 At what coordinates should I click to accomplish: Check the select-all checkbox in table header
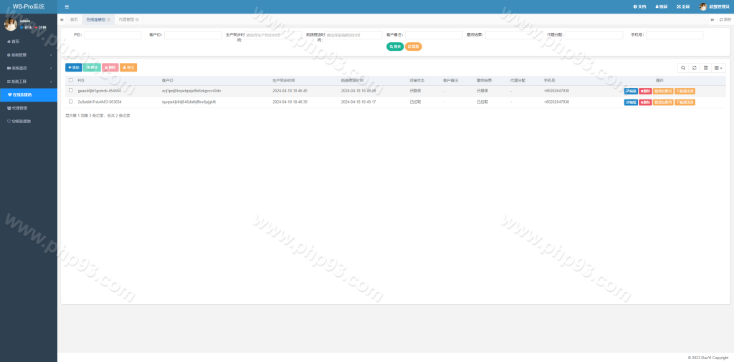pyautogui.click(x=70, y=80)
